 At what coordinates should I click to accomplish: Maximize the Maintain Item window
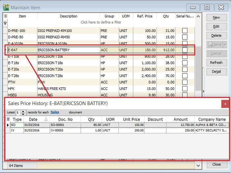(207, 7)
